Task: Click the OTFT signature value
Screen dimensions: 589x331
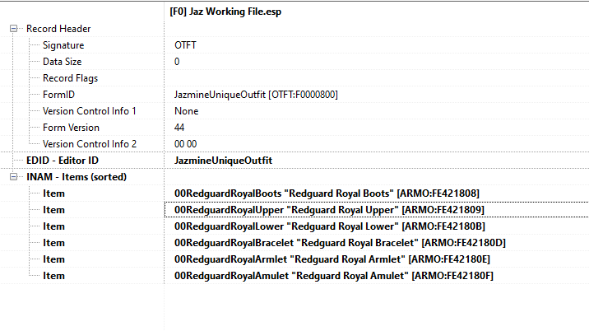Action: [185, 45]
